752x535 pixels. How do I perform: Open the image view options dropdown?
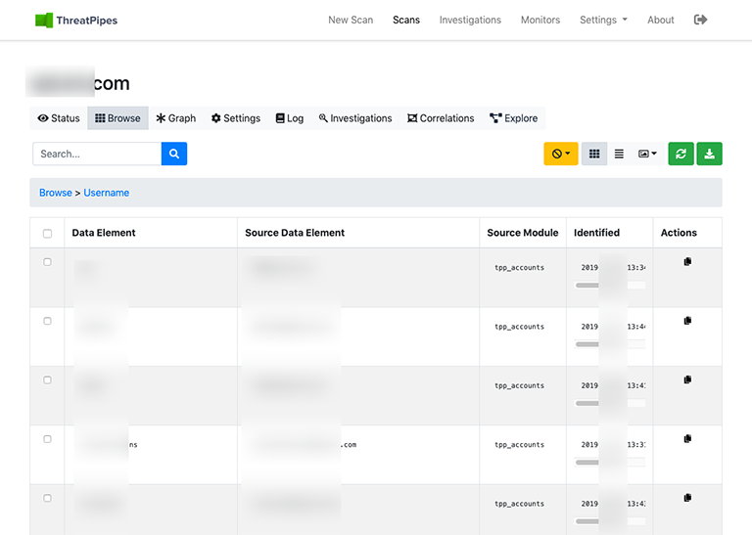coord(647,154)
